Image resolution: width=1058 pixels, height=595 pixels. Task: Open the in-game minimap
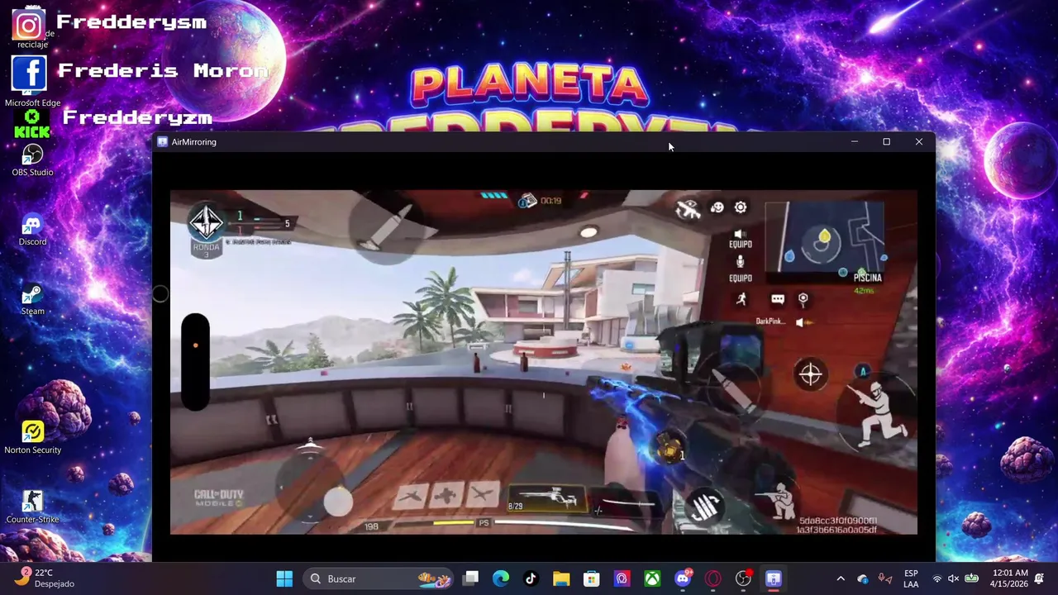(x=825, y=237)
